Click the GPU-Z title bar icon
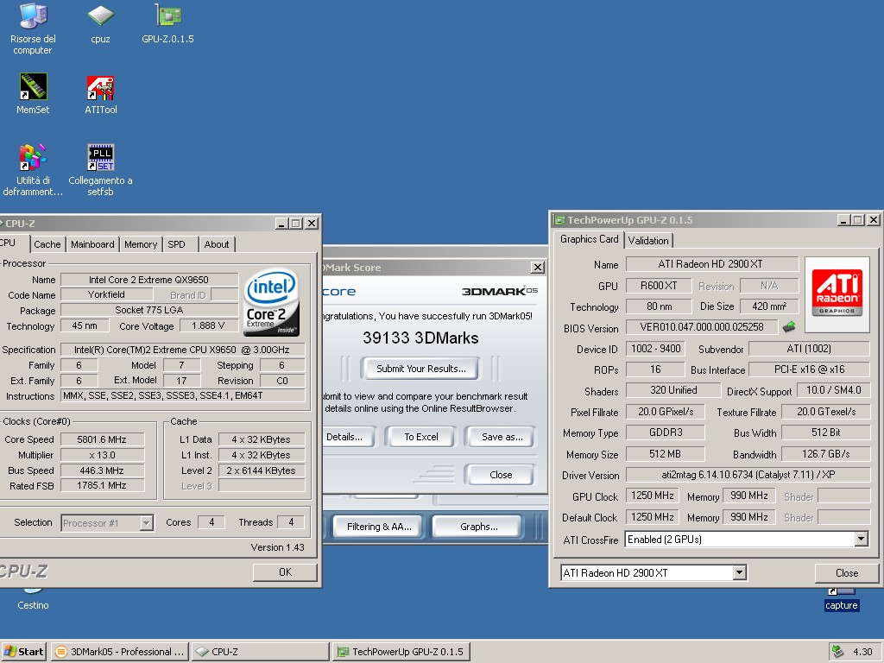Screen dimensions: 884x663 (x=559, y=220)
